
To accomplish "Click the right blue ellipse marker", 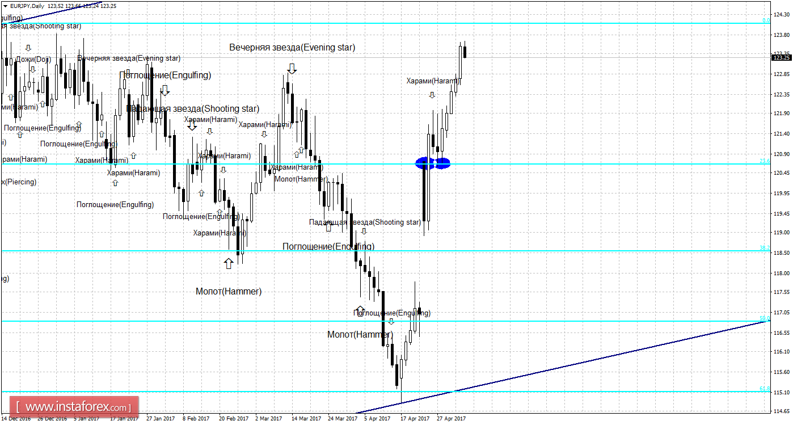I will [x=442, y=163].
